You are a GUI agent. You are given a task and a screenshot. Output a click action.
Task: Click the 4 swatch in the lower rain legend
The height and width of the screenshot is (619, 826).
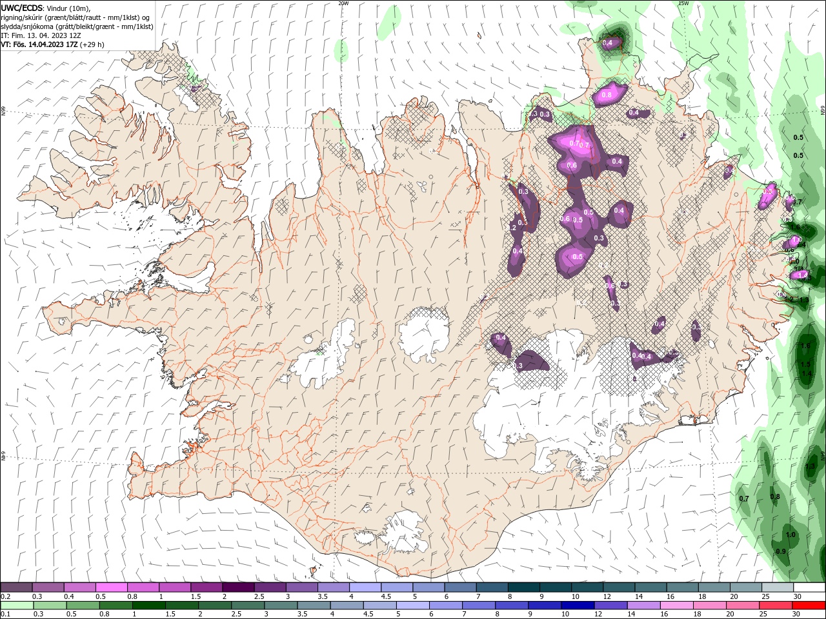coord(346,605)
